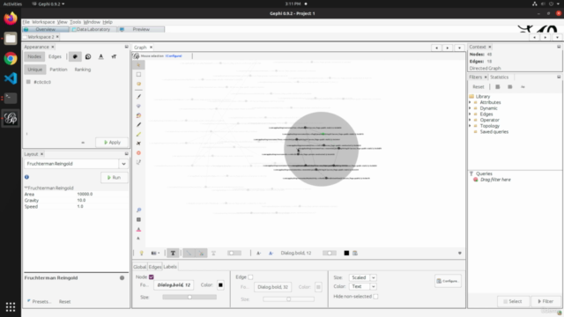
Task: Expand the Dynamic filter folder
Action: click(470, 108)
